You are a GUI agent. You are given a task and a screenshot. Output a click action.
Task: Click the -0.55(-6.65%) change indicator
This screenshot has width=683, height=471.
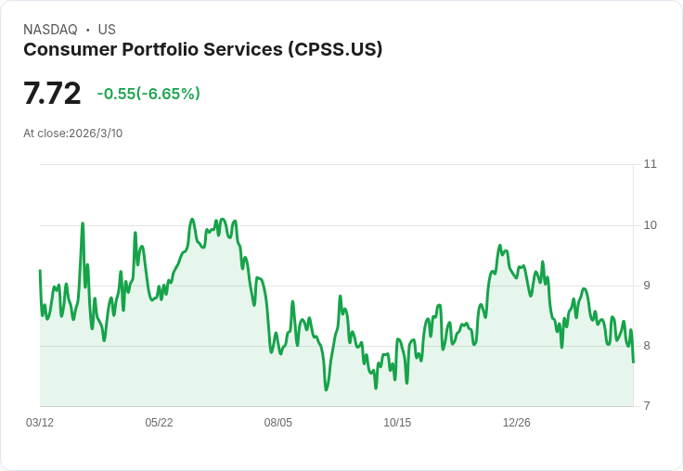coord(148,94)
